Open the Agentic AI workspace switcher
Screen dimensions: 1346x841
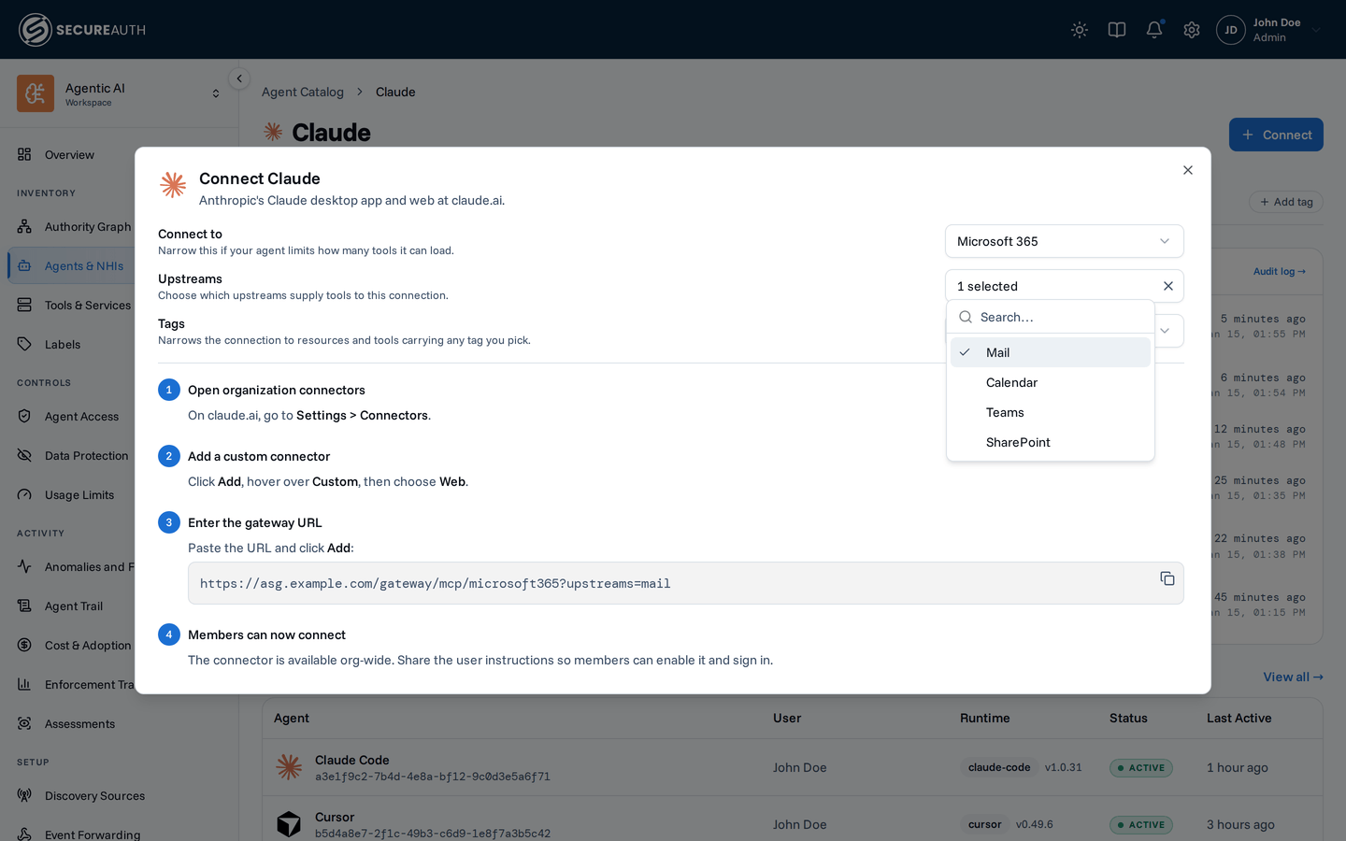119,93
